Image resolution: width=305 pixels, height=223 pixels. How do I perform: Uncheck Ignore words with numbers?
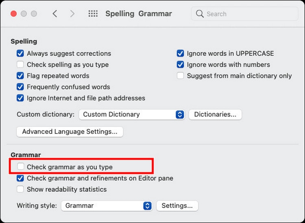click(180, 64)
